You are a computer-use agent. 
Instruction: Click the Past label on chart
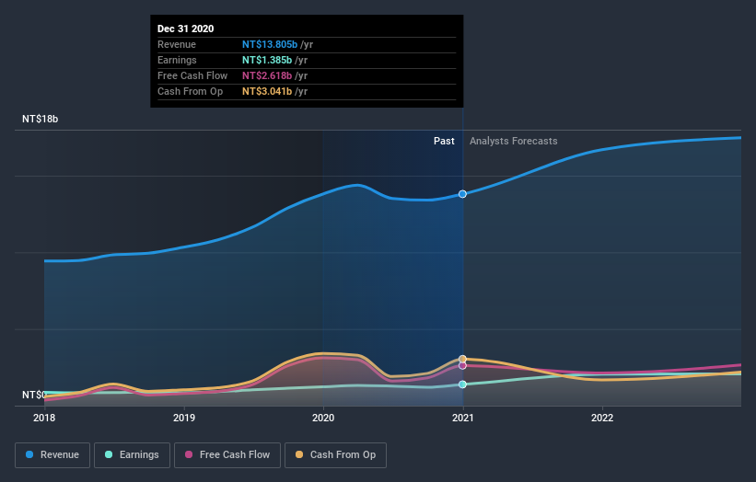pos(444,141)
